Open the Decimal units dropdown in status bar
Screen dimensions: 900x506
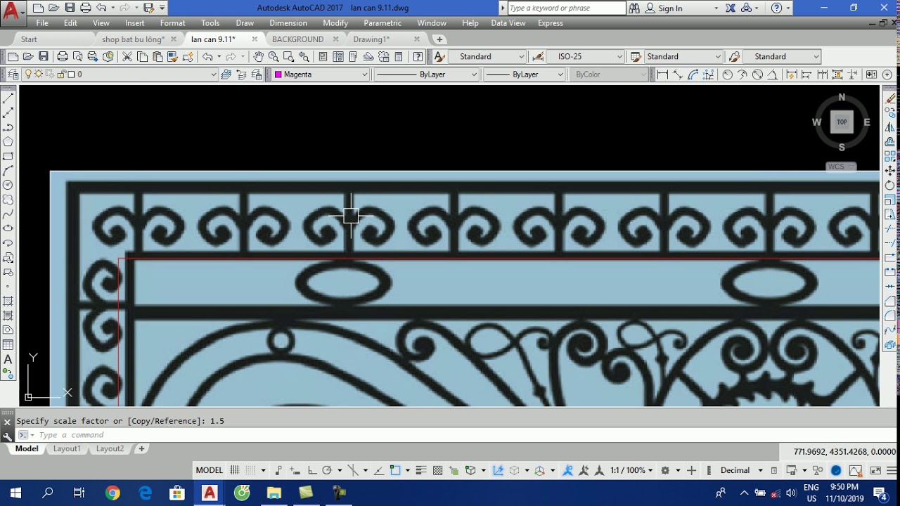click(x=742, y=470)
